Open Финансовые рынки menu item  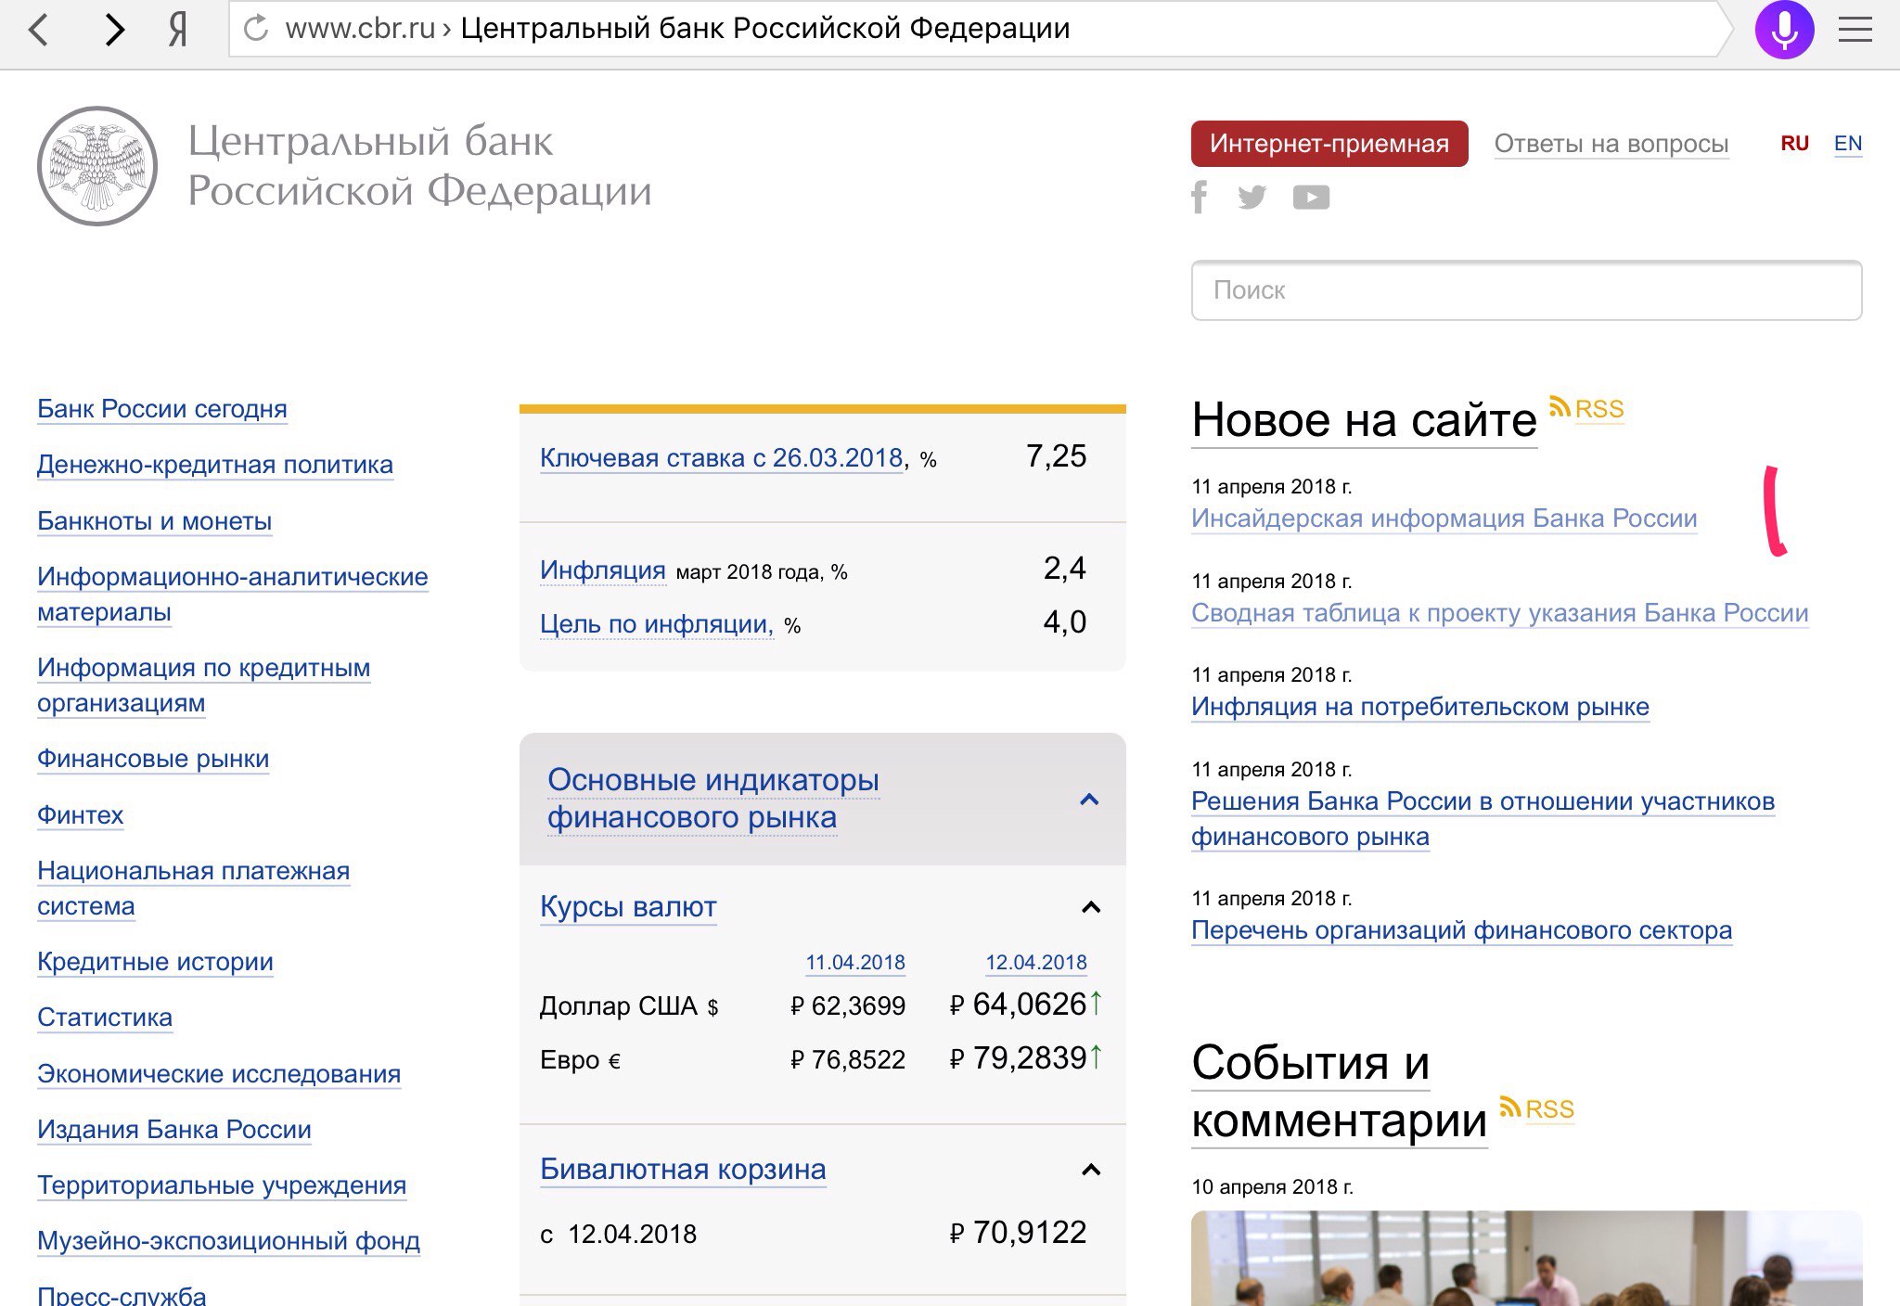(153, 759)
